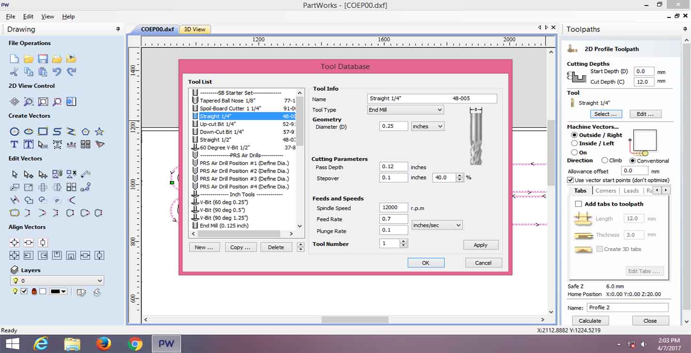This screenshot has width=691, height=353.
Task: Switch to the Corners tab
Action: 606,190
